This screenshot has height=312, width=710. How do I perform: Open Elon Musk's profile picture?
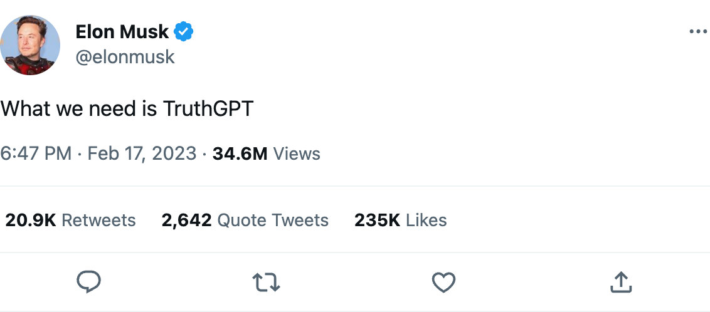coord(31,44)
